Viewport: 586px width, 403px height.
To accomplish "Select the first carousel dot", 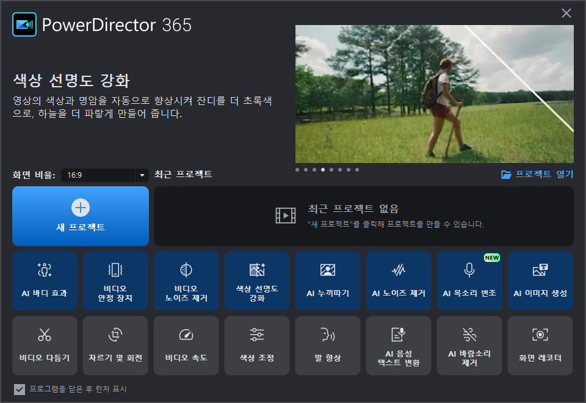I will point(297,170).
